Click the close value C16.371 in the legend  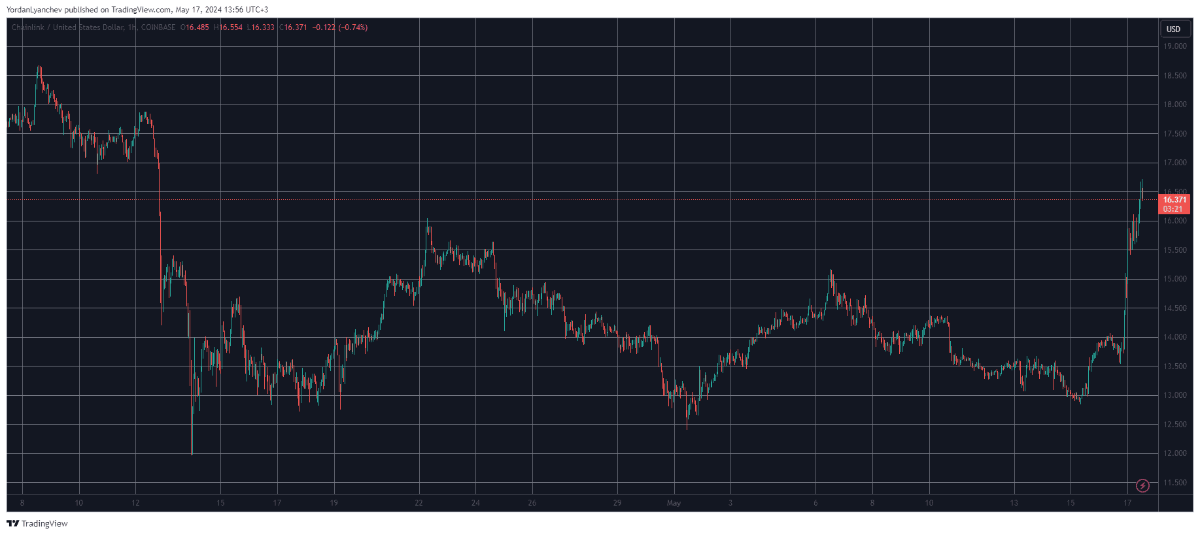click(294, 27)
